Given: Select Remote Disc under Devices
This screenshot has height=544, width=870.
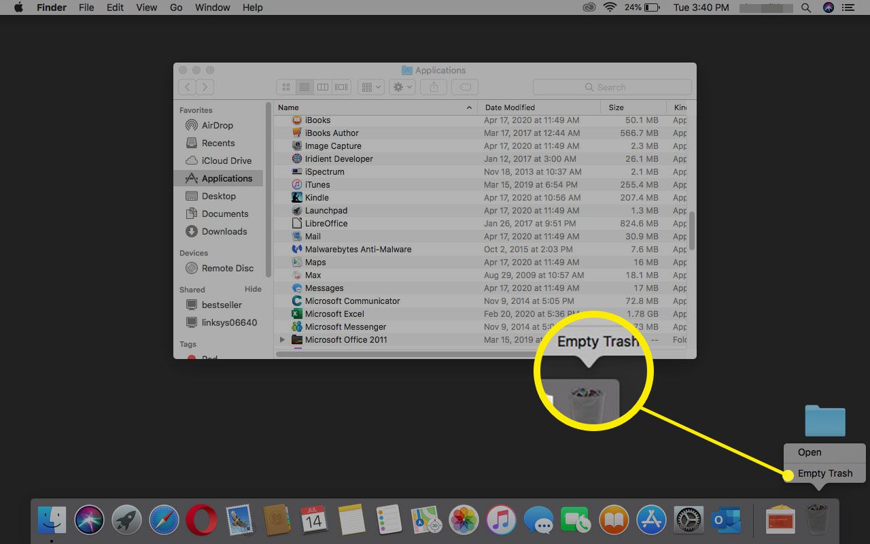Looking at the screenshot, I should [217, 268].
